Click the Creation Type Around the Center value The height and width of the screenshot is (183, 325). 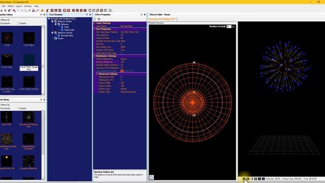[128, 92]
